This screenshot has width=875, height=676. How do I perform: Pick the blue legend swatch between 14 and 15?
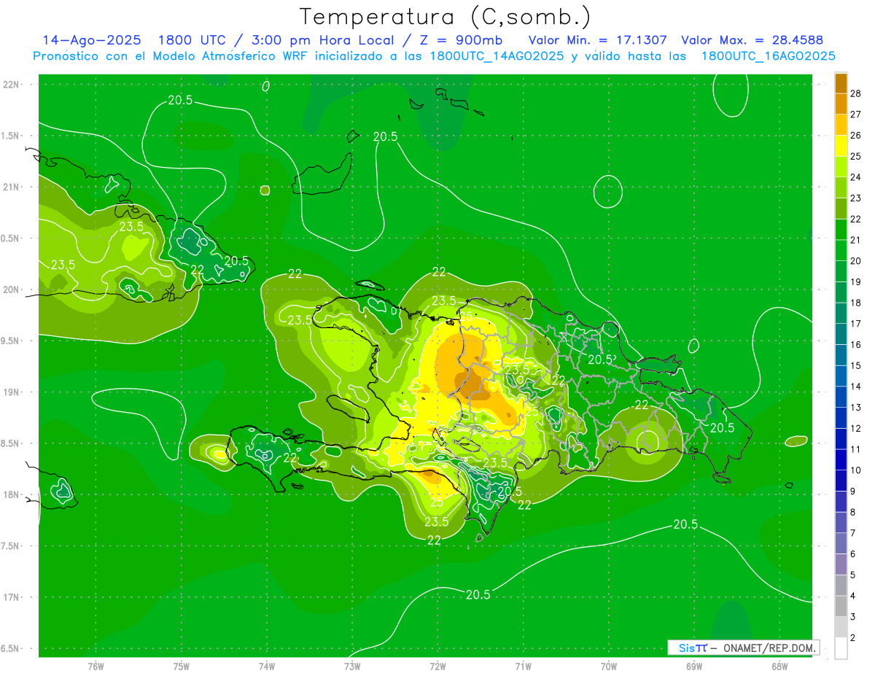click(841, 376)
